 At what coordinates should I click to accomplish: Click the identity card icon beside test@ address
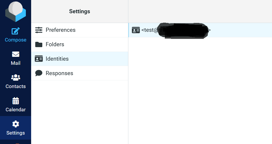pos(136,30)
